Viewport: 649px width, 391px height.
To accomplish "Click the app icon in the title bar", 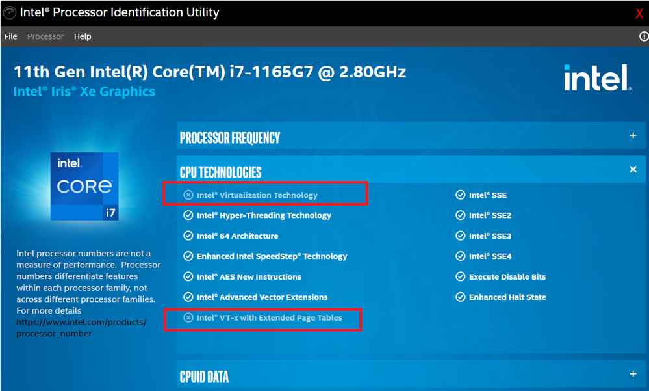I will (x=10, y=12).
